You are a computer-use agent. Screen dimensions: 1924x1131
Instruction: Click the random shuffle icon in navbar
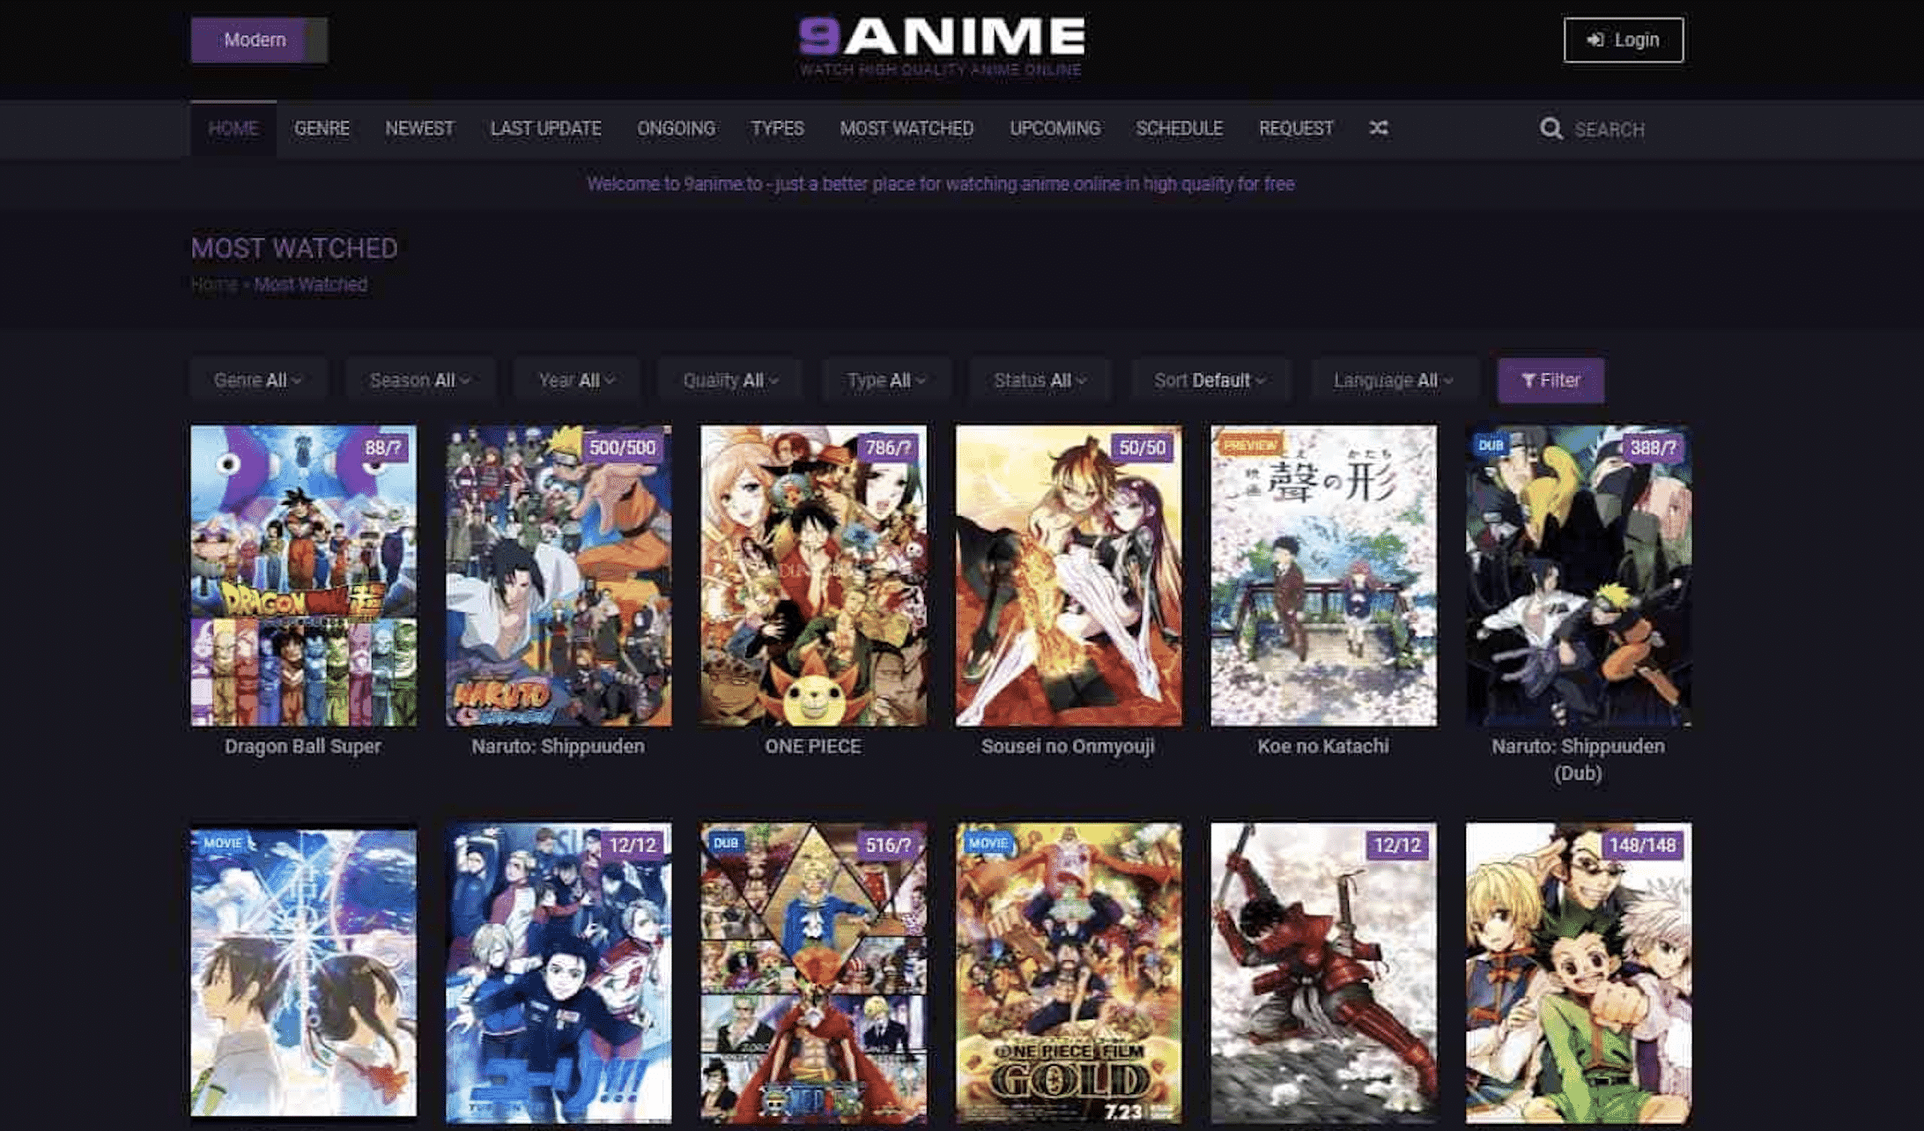[x=1379, y=129]
